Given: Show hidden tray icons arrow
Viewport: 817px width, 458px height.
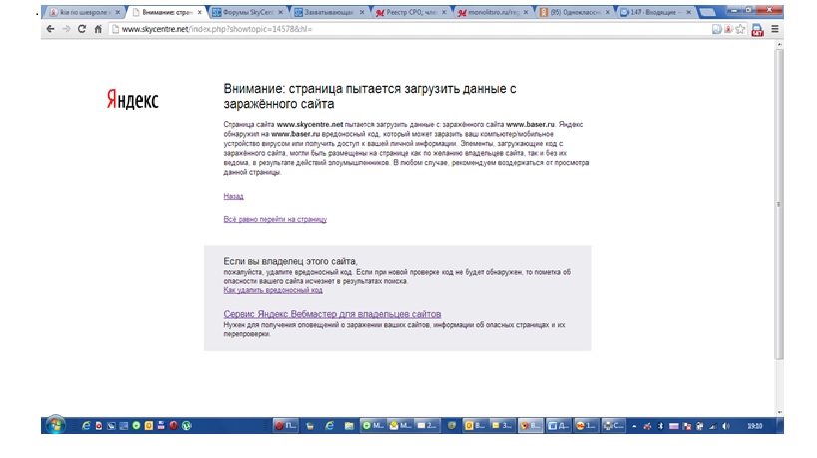Looking at the screenshot, I should (634, 426).
